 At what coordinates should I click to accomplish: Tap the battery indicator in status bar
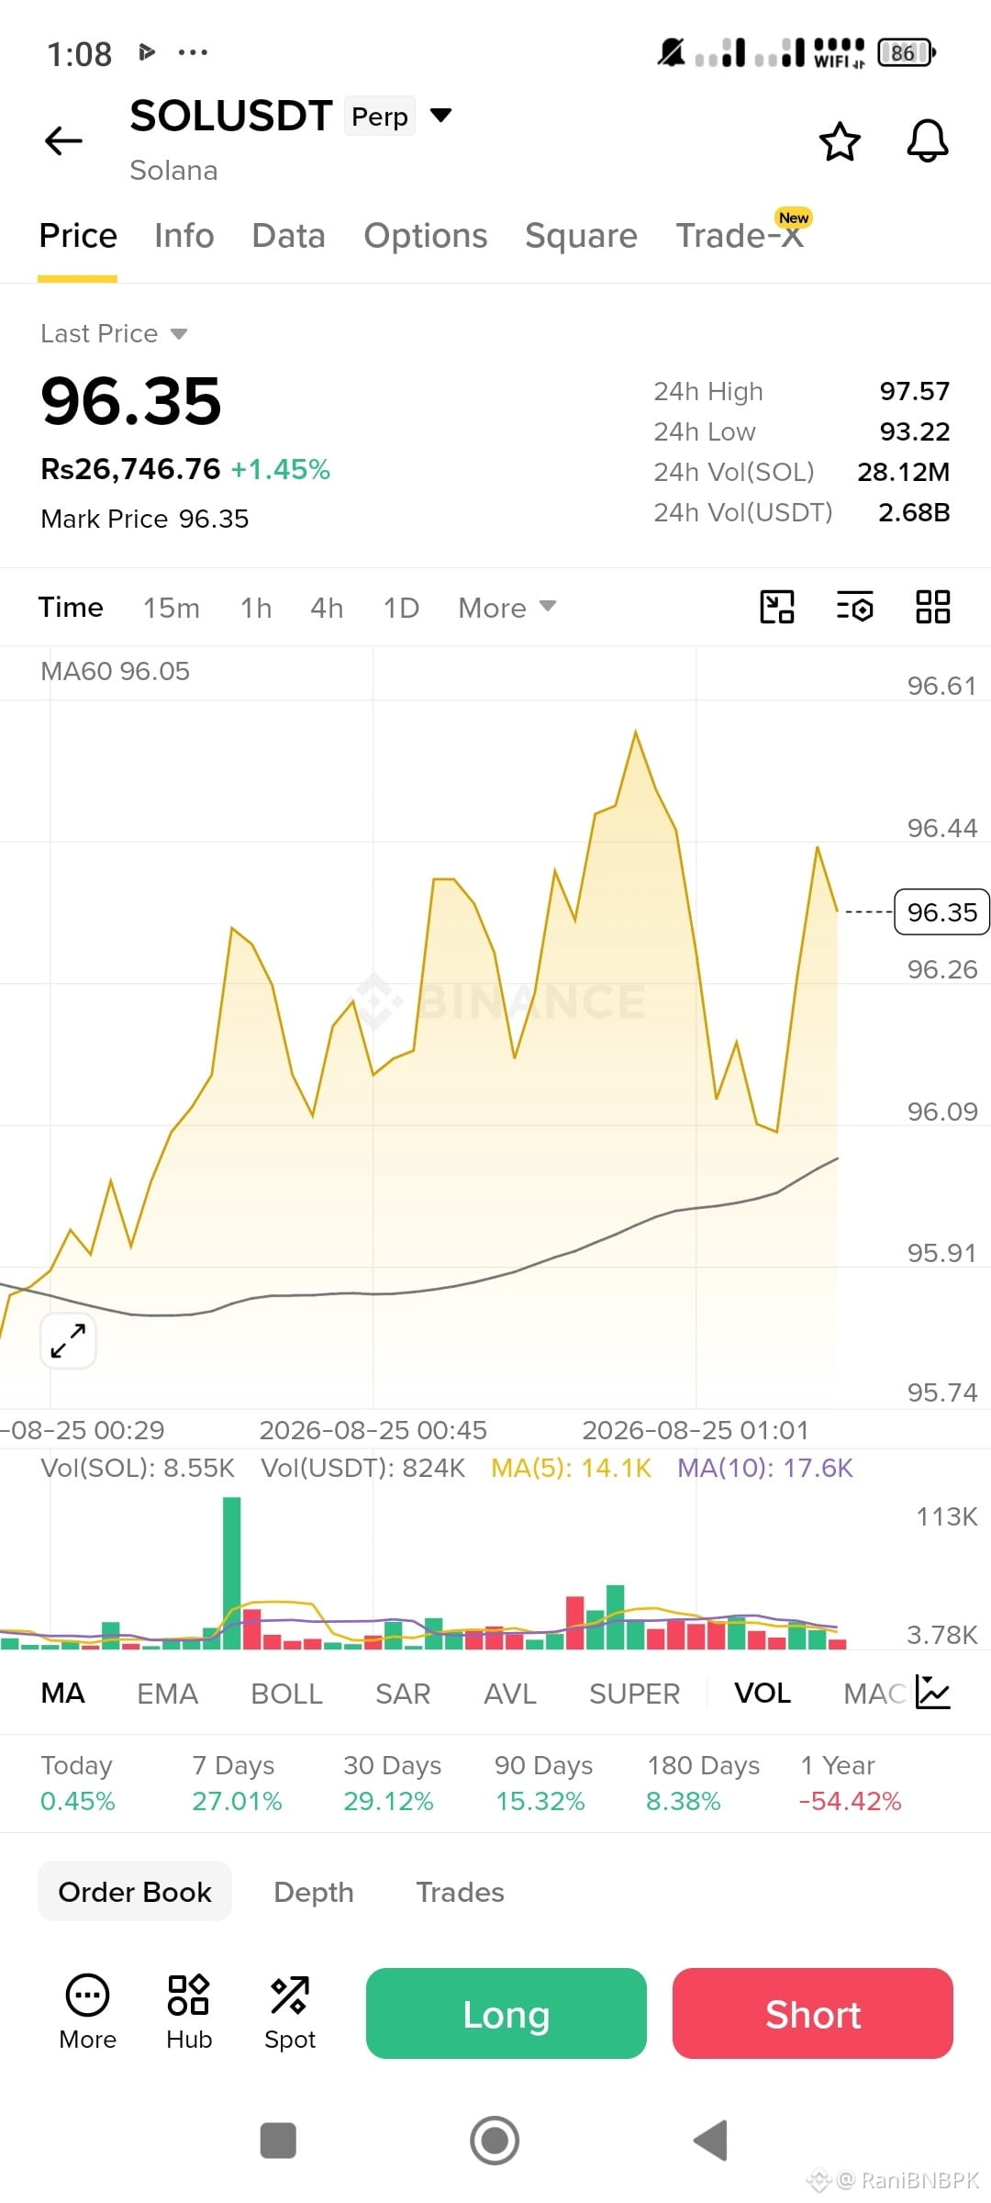907,52
